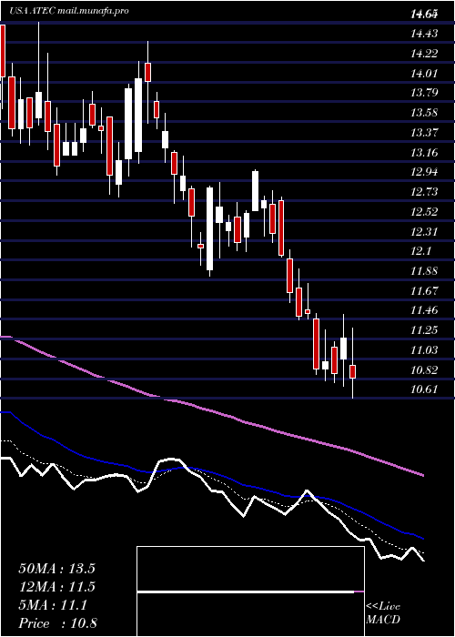Click the last red candlestick at the far right
Viewport: 455px width, 637px height.
[x=353, y=371]
